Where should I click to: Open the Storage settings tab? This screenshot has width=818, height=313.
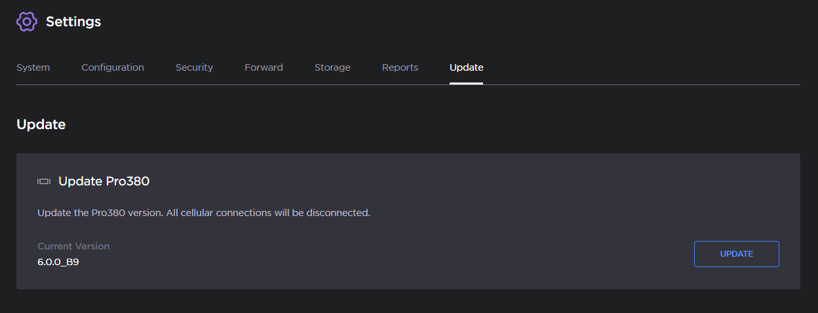332,67
